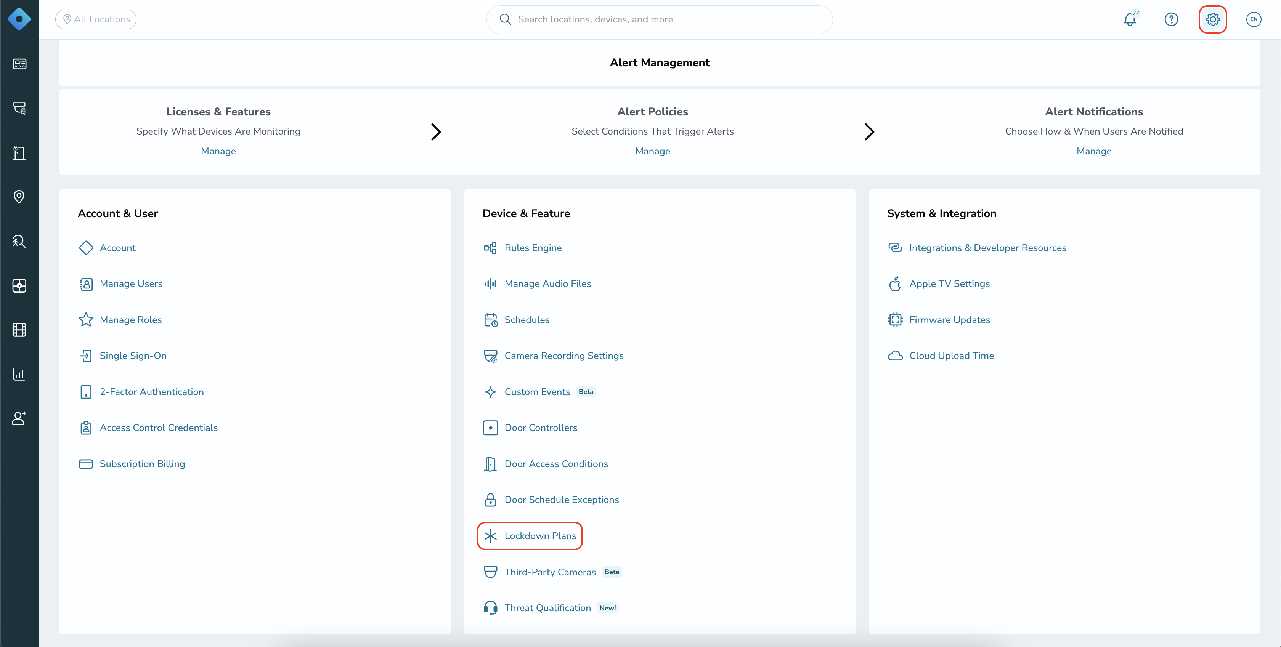
Task: Click the Firmware Updates chip icon
Action: coord(895,320)
